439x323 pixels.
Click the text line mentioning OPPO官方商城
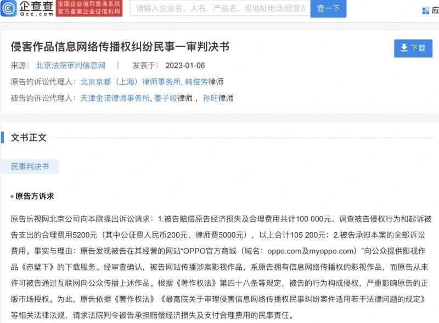coord(218,251)
